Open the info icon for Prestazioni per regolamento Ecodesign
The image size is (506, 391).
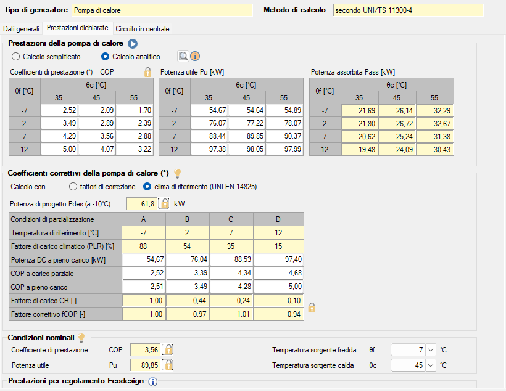coord(153,382)
